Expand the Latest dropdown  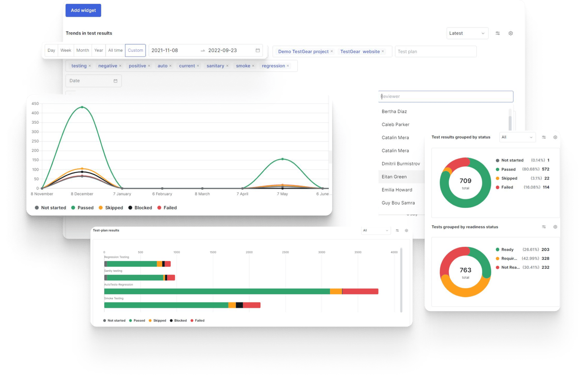pos(467,33)
